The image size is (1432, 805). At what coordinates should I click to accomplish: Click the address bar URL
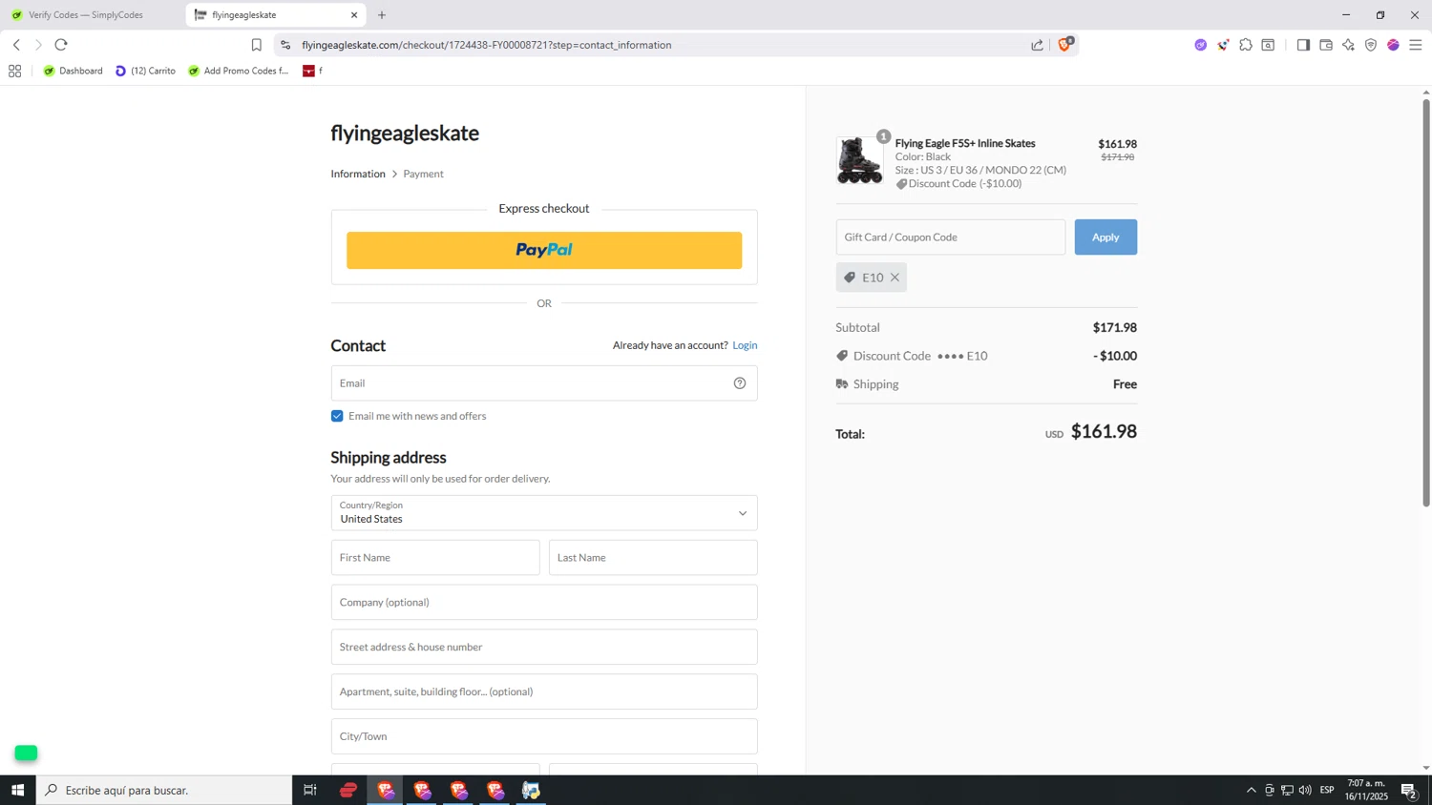(487, 45)
